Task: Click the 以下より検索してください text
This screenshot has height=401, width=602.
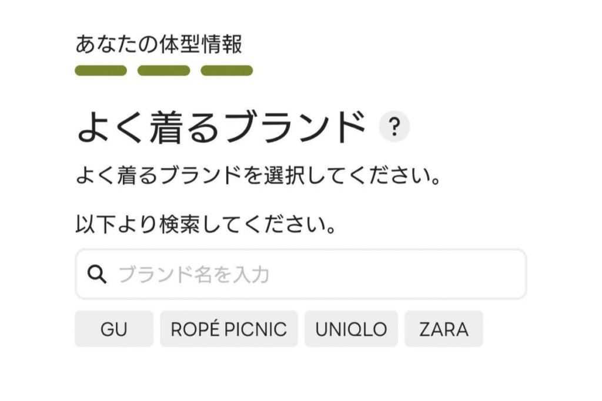Action: pos(206,224)
